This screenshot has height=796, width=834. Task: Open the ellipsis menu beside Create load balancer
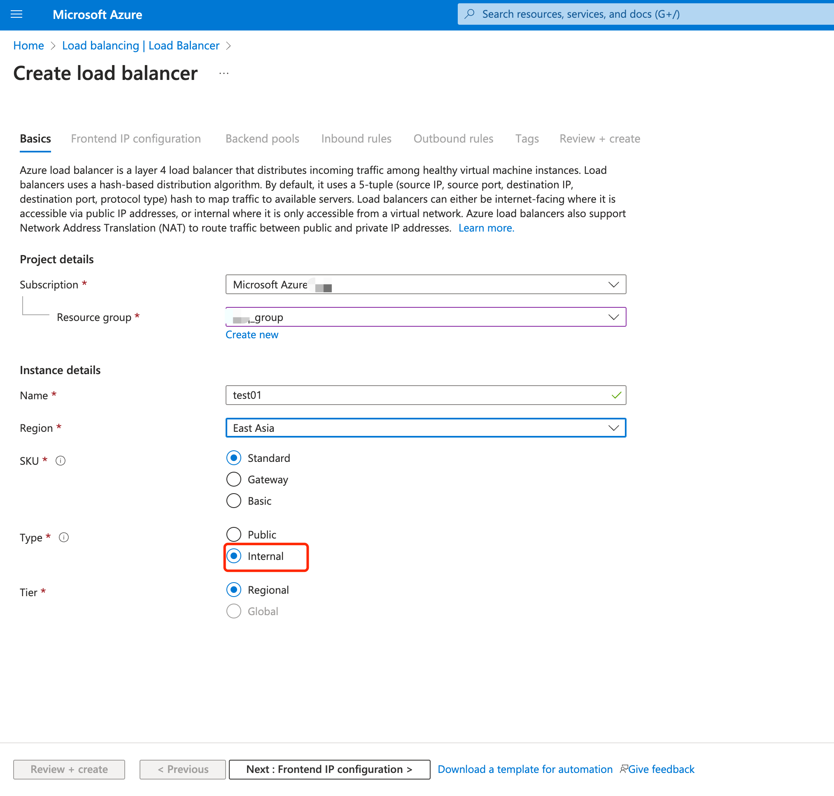[224, 73]
